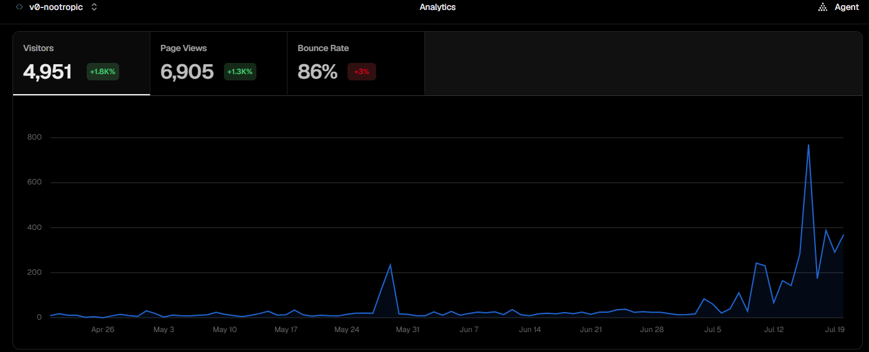Click the Jul 19 axis label
Viewport: 869px width, 352px height.
(835, 330)
